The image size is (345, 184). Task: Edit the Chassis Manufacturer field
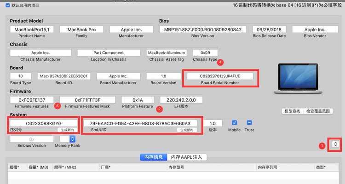click(40, 52)
